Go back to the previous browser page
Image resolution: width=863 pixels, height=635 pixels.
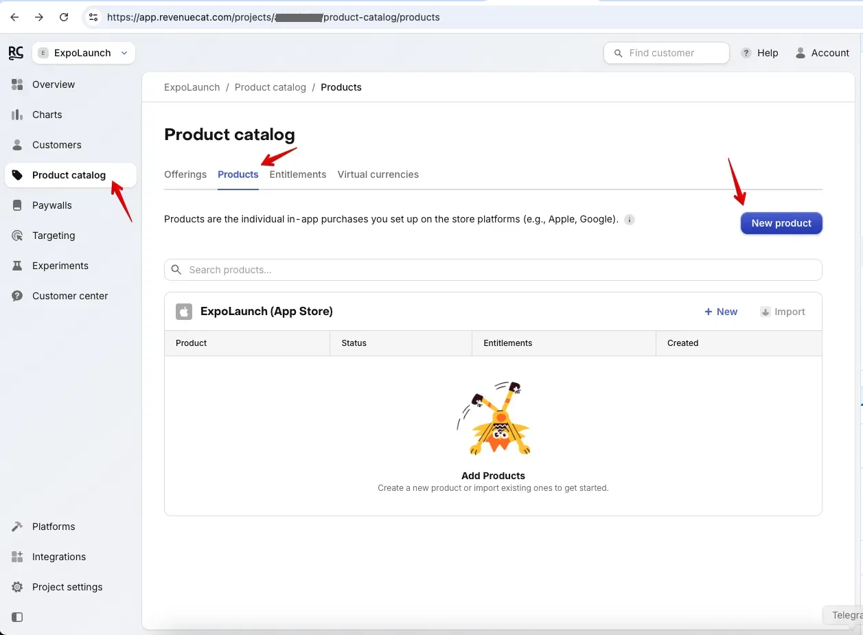pyautogui.click(x=14, y=17)
